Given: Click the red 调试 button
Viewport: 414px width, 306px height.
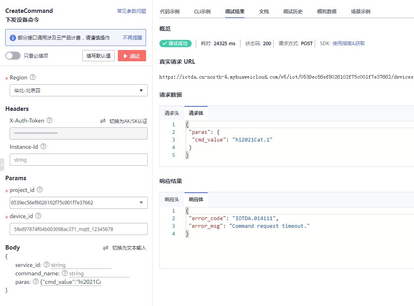Looking at the screenshot, I should (132, 56).
